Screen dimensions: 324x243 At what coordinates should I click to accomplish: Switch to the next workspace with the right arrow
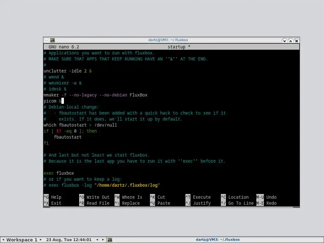(41, 240)
